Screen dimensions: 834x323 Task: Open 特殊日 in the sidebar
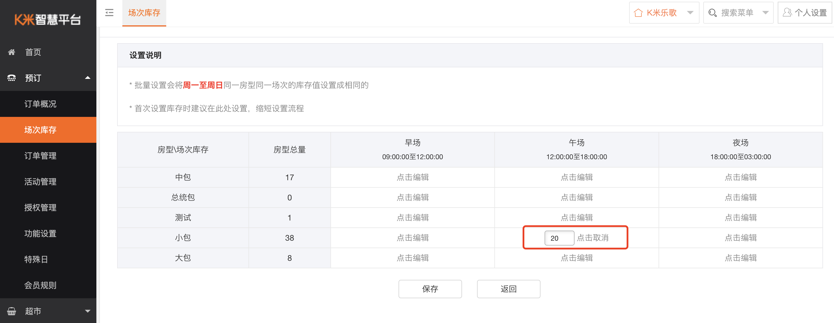pos(48,259)
